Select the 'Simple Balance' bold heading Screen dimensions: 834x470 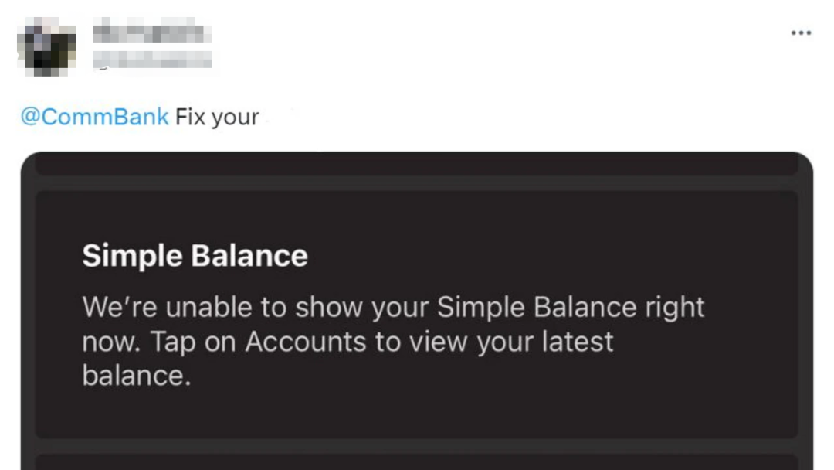click(x=195, y=255)
